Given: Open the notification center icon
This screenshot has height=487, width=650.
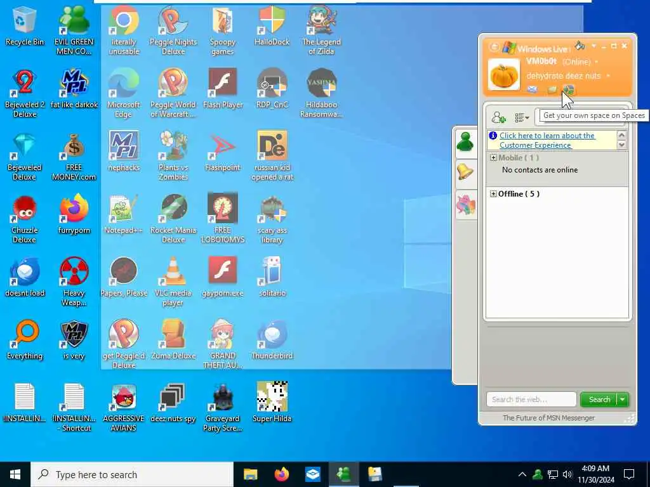Looking at the screenshot, I should [x=629, y=474].
